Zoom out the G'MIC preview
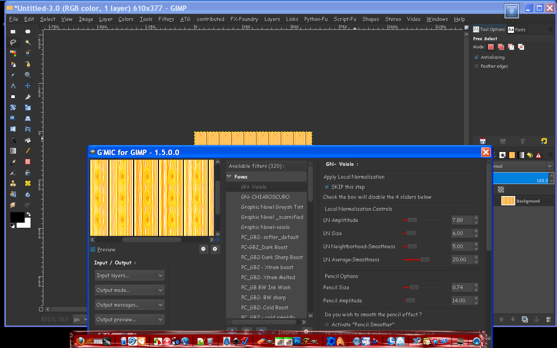The image size is (557, 348). click(204, 249)
